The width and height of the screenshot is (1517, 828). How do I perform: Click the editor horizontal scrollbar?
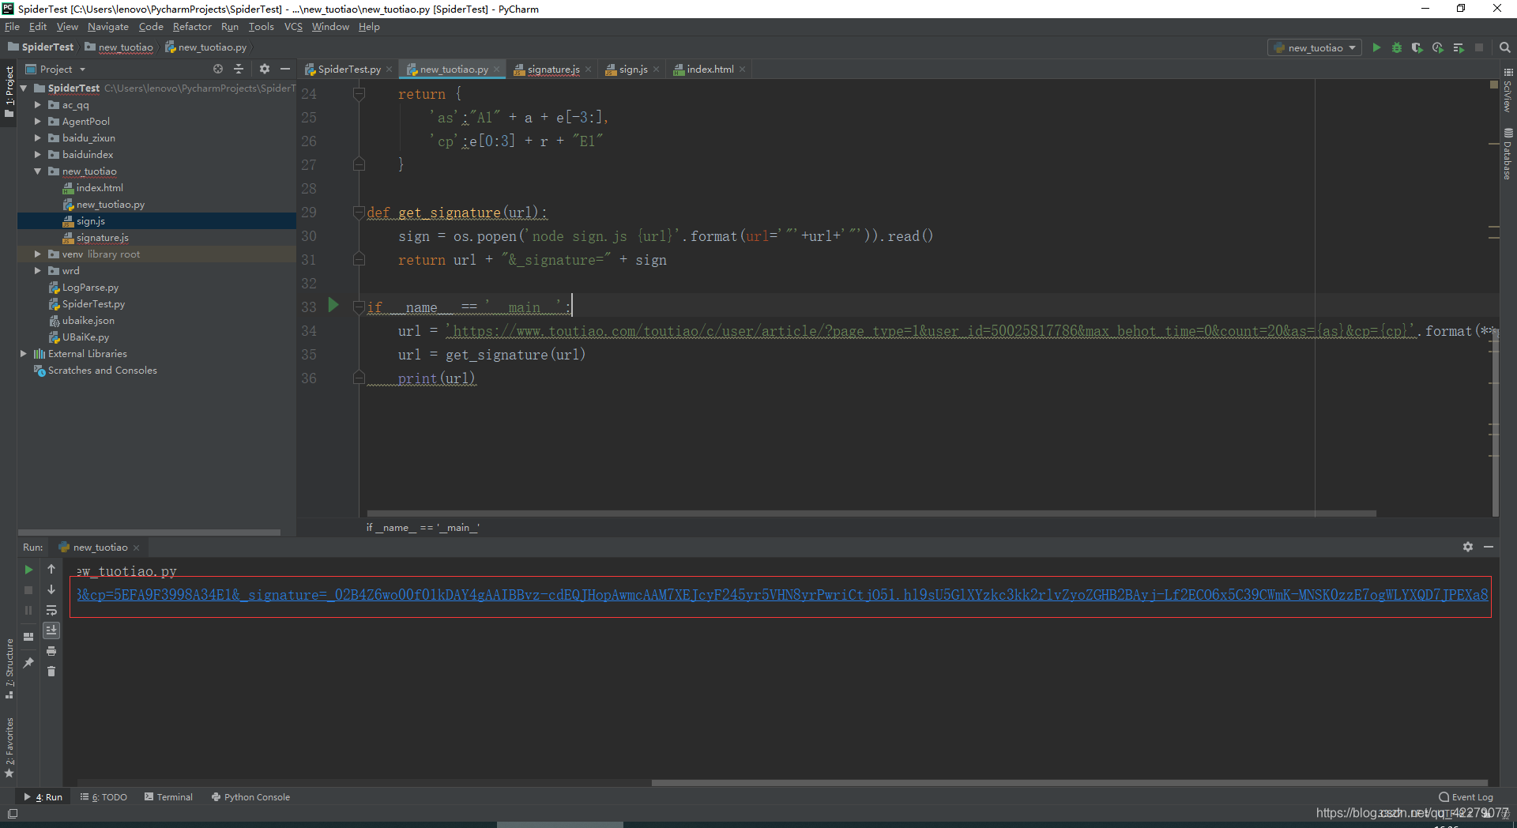click(871, 514)
